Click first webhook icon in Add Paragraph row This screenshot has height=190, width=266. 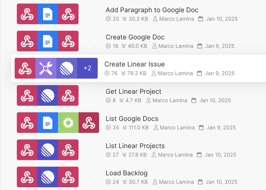tap(27, 14)
